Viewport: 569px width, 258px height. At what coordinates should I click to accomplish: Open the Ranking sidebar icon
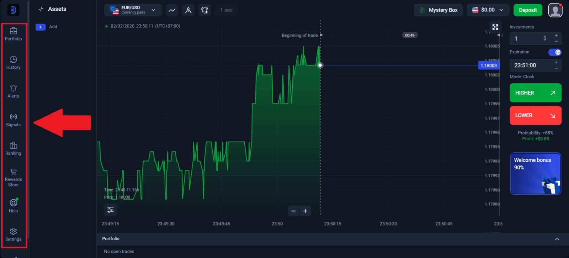coord(13,148)
